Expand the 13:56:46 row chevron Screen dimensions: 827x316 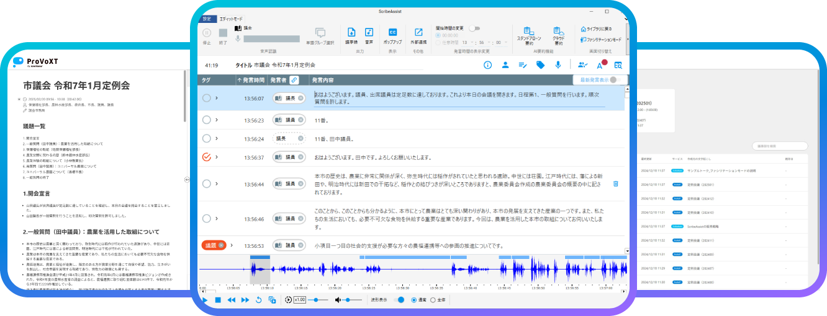[x=217, y=219]
